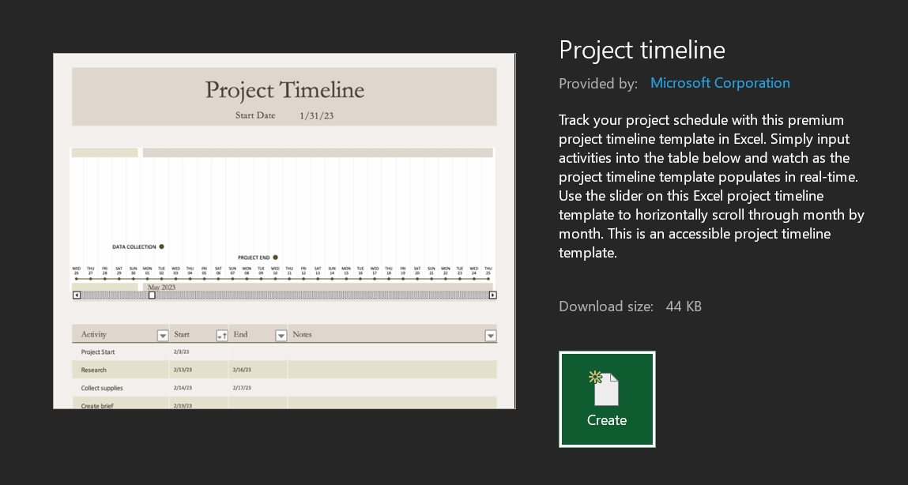Open the Start column sort dropdown
This screenshot has width=908, height=485.
(222, 336)
